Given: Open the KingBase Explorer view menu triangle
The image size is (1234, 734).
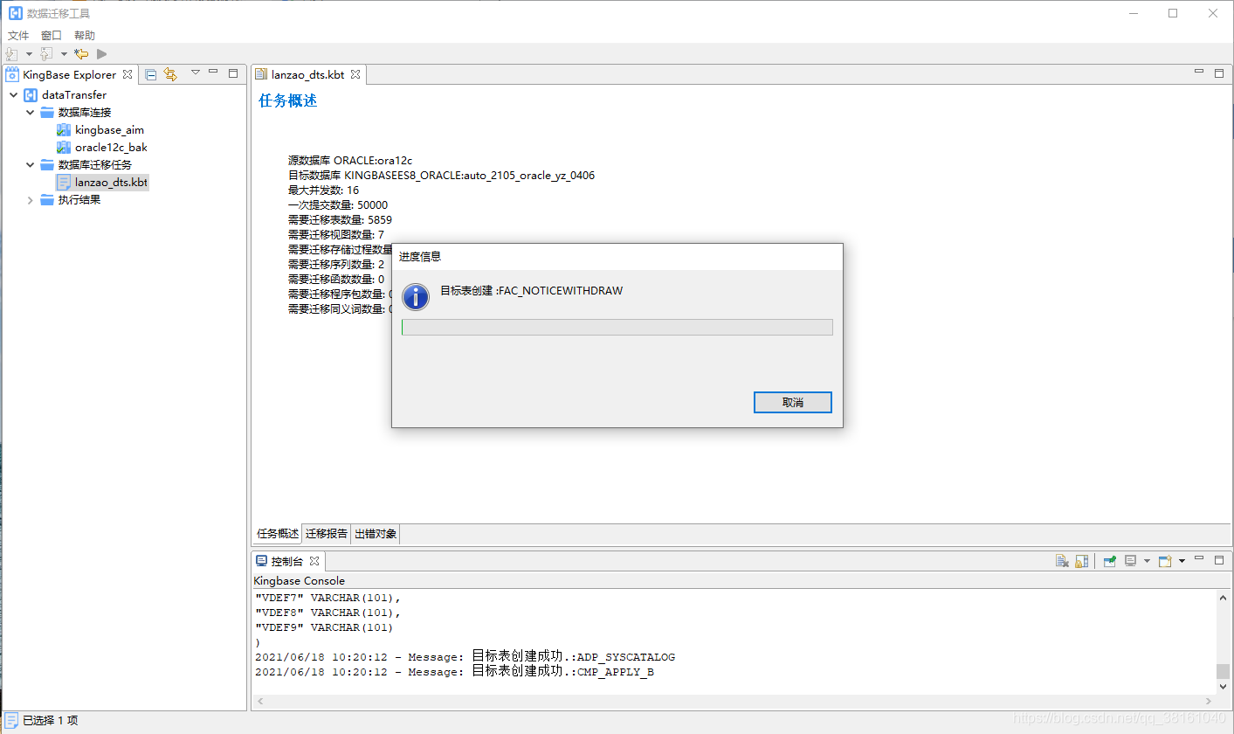Looking at the screenshot, I should 196,73.
